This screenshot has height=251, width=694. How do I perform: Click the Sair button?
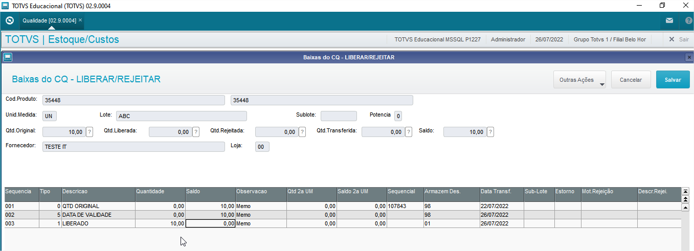679,39
